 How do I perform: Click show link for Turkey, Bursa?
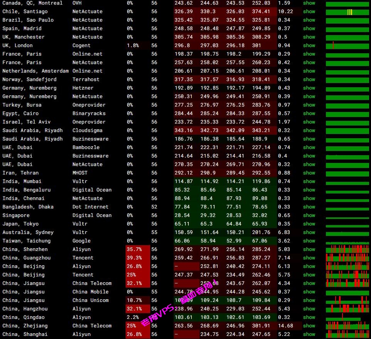(x=309, y=105)
